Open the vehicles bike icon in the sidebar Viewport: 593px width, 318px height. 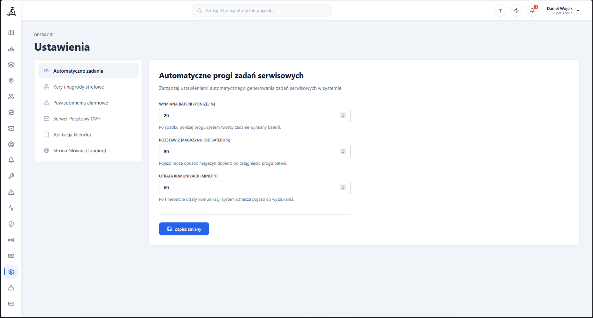click(11, 49)
